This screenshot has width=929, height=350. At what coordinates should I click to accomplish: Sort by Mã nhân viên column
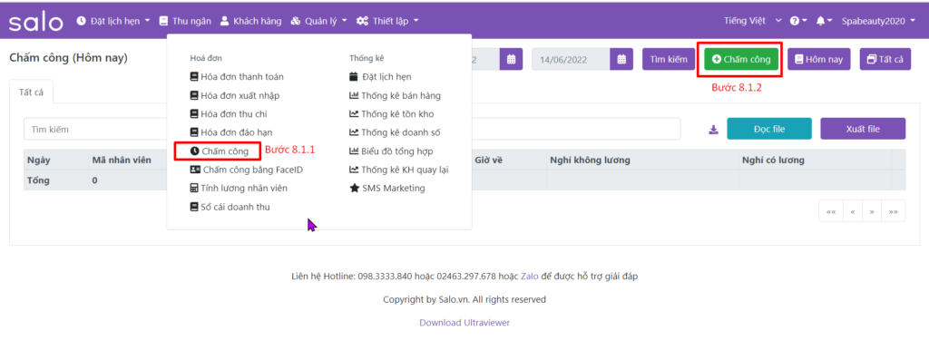pos(122,160)
